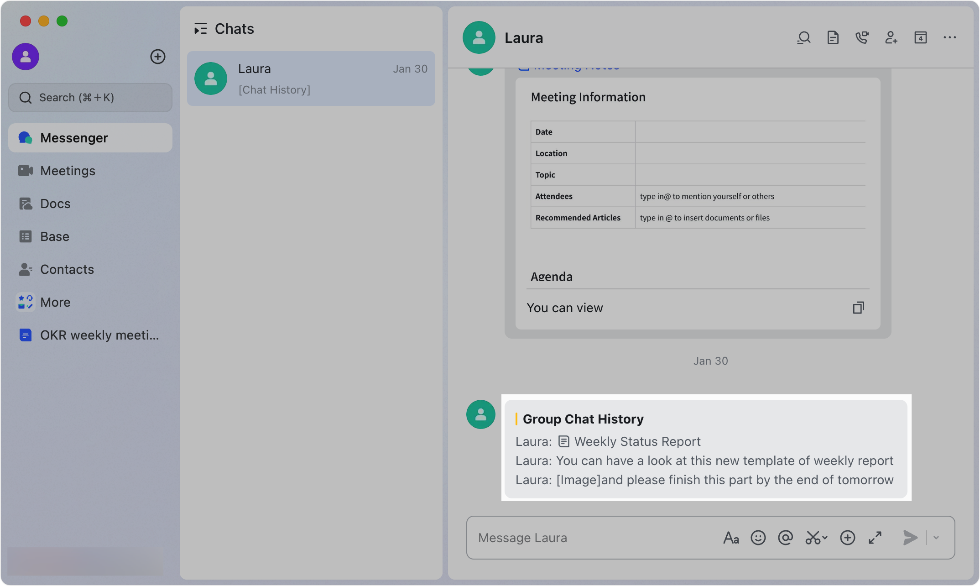Expand the screenshot scissors dropdown arrow
This screenshot has height=586, width=980.
coord(825,538)
